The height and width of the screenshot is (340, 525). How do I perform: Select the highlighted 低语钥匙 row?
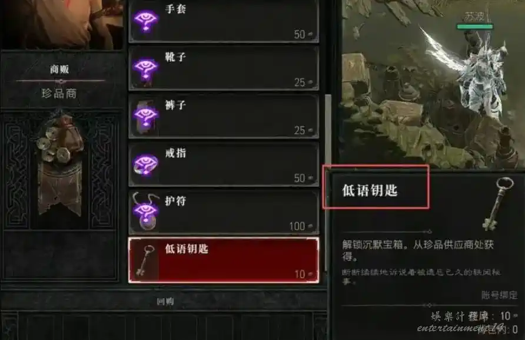(x=224, y=260)
